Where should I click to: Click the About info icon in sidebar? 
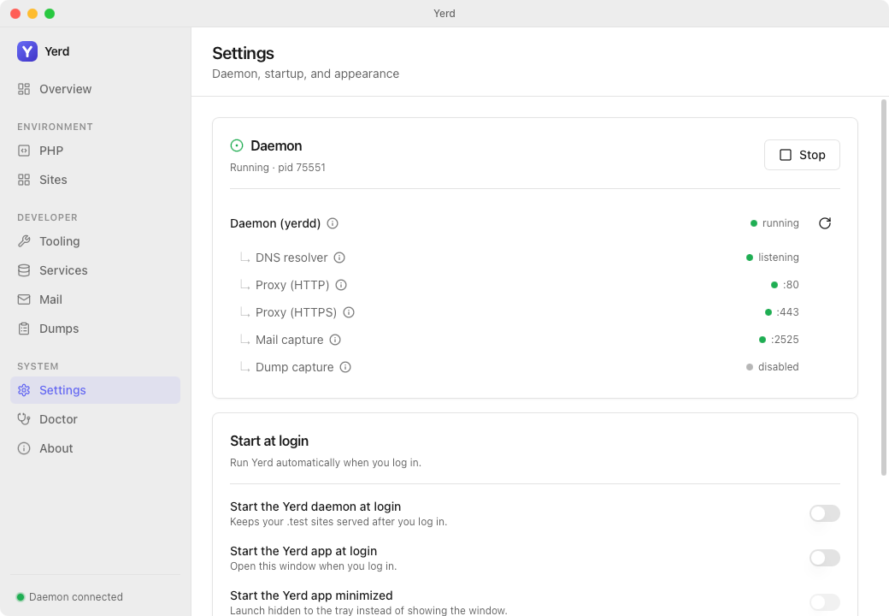pos(24,448)
